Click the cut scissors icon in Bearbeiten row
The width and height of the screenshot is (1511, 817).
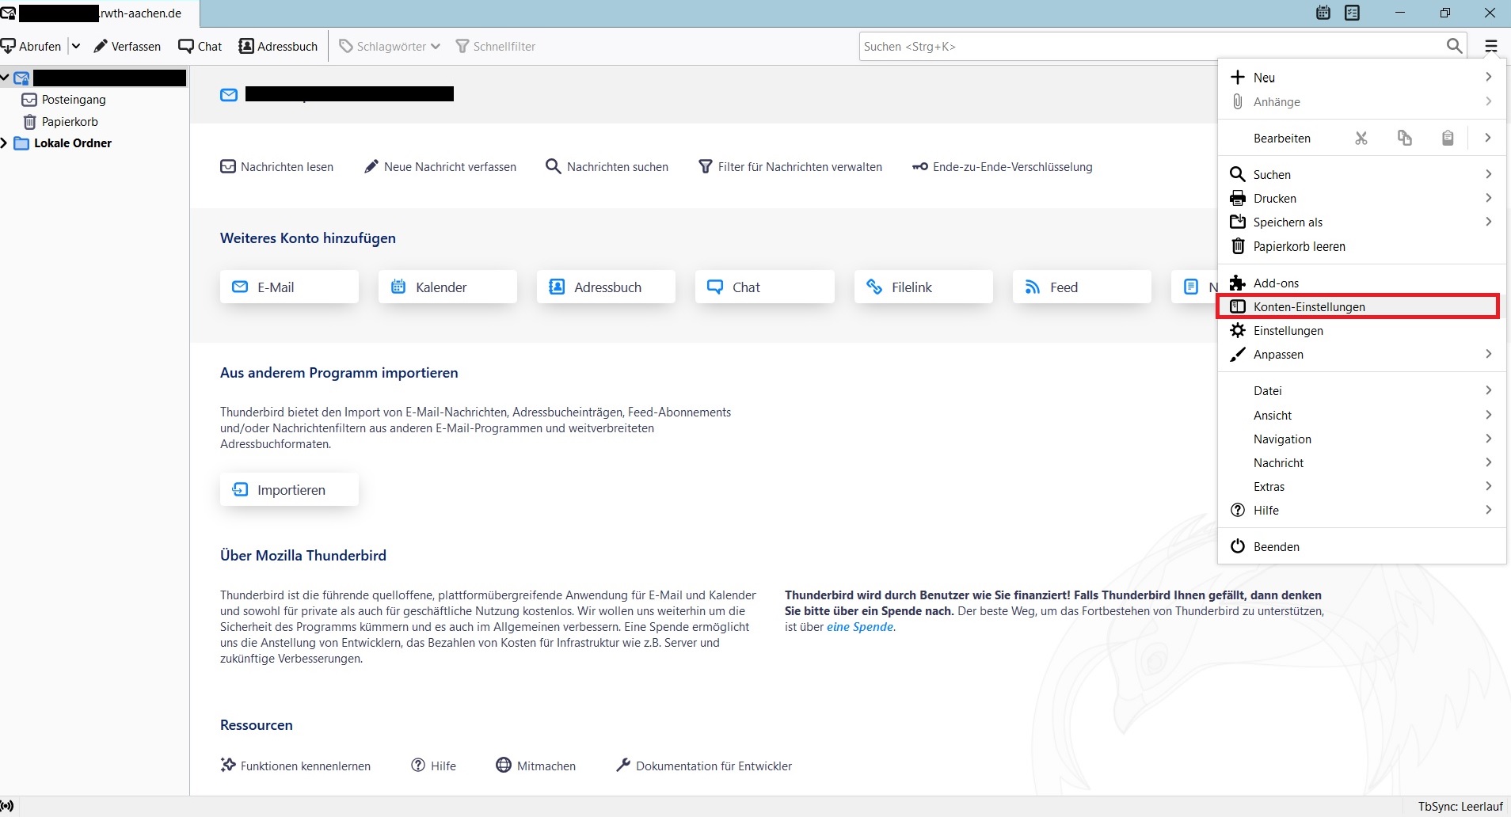coord(1361,139)
